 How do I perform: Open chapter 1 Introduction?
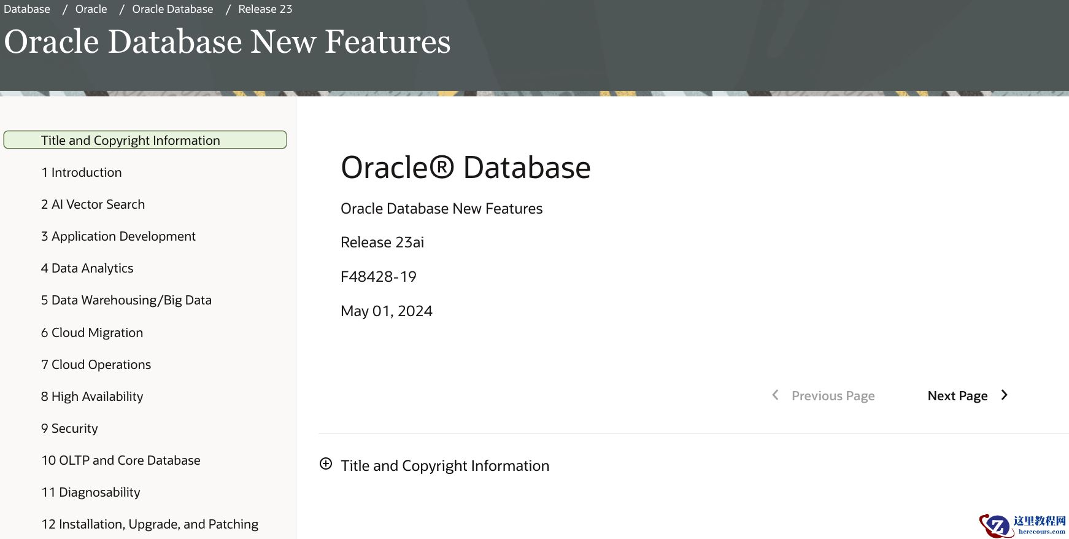click(82, 173)
